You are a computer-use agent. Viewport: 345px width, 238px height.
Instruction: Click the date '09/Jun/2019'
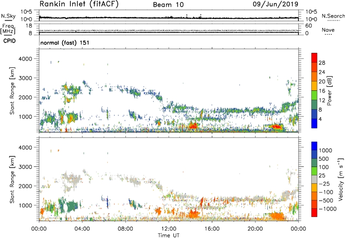click(276, 4)
